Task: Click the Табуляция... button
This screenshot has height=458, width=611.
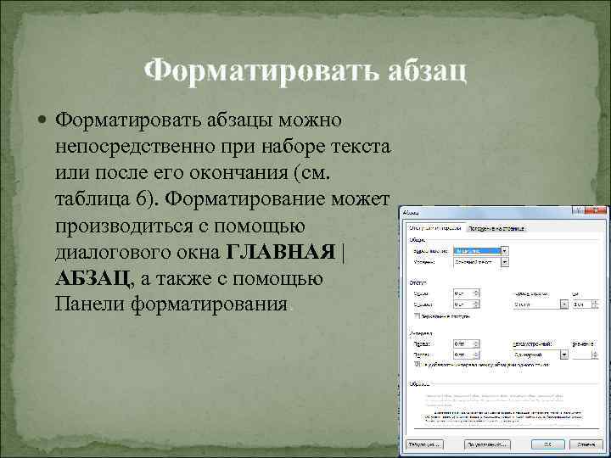Action: [x=424, y=444]
